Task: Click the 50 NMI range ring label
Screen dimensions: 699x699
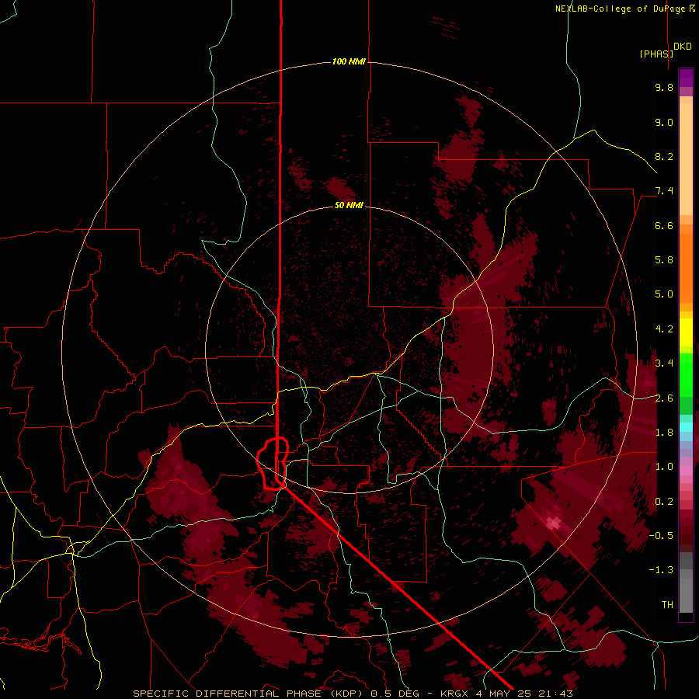Action: pos(349,205)
